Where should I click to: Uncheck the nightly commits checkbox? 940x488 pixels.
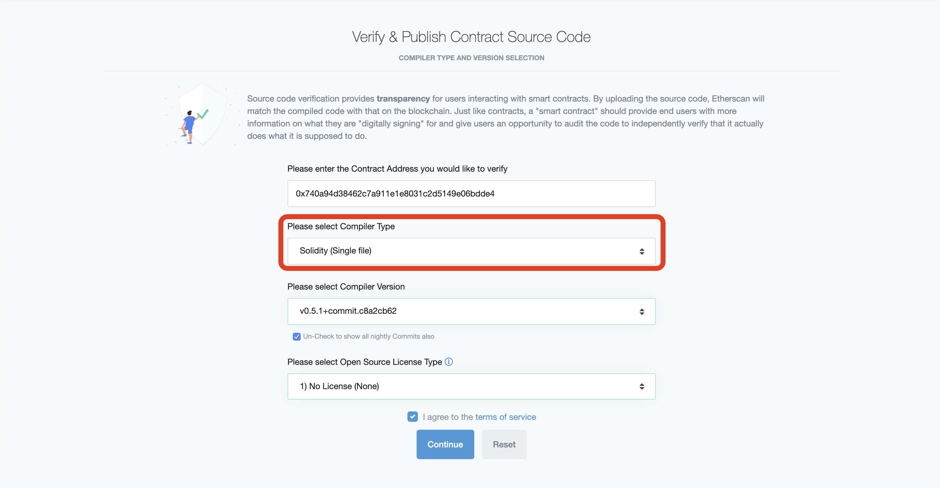coord(296,337)
